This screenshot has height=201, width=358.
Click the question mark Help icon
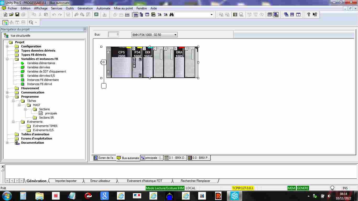(x=309, y=15)
